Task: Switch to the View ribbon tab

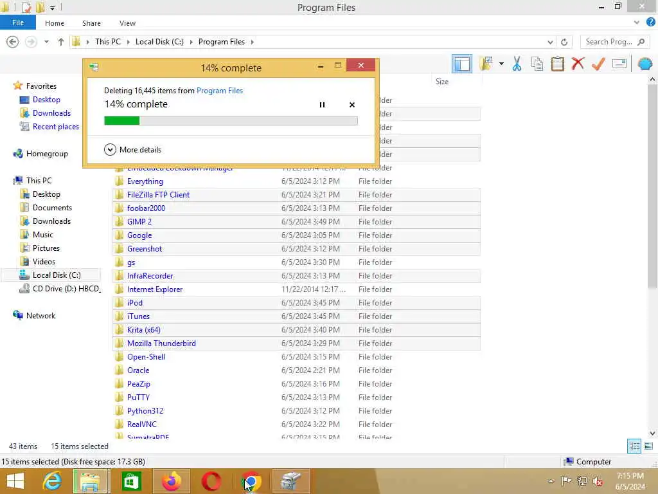Action: [127, 23]
